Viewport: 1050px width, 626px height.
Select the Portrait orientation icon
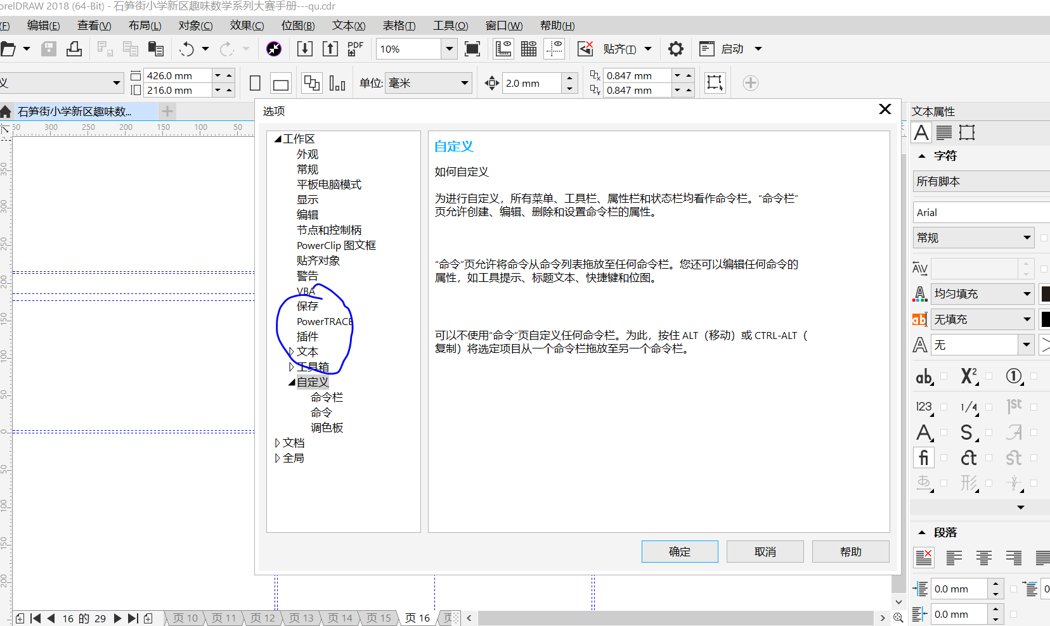point(255,83)
